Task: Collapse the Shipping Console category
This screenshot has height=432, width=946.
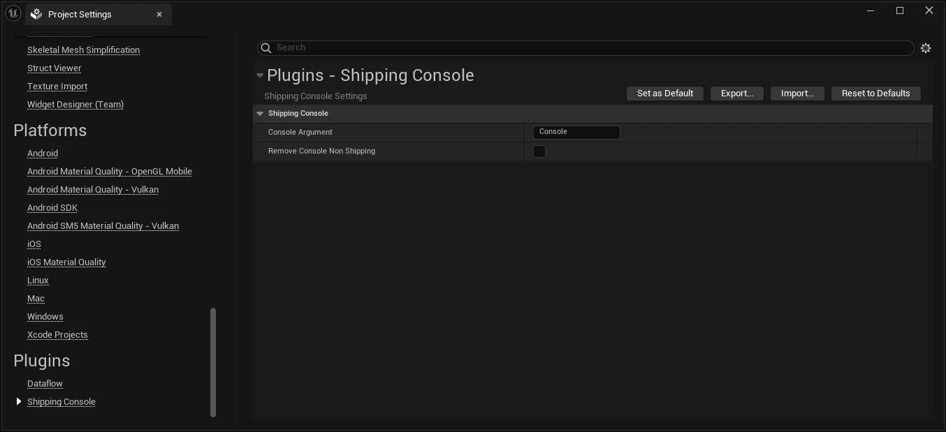Action: point(260,114)
